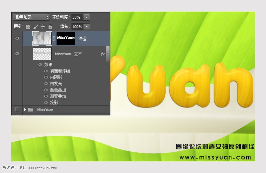Image resolution: width=266 pixels, height=173 pixels.
Task: Click the 不透明度 55% input field
Action: pos(77,17)
